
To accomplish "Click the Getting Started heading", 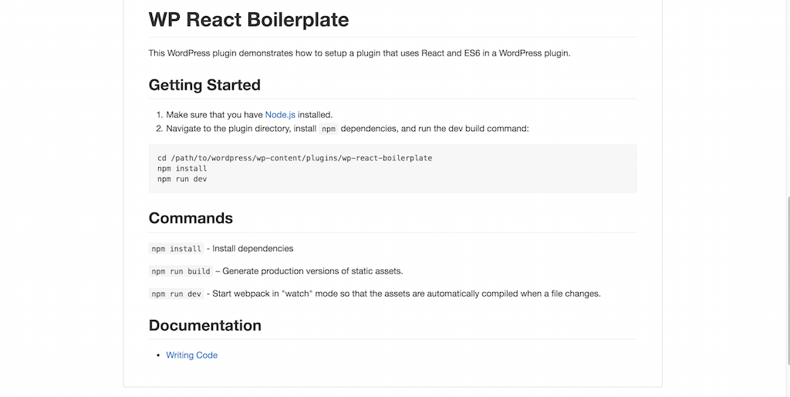I will (204, 85).
